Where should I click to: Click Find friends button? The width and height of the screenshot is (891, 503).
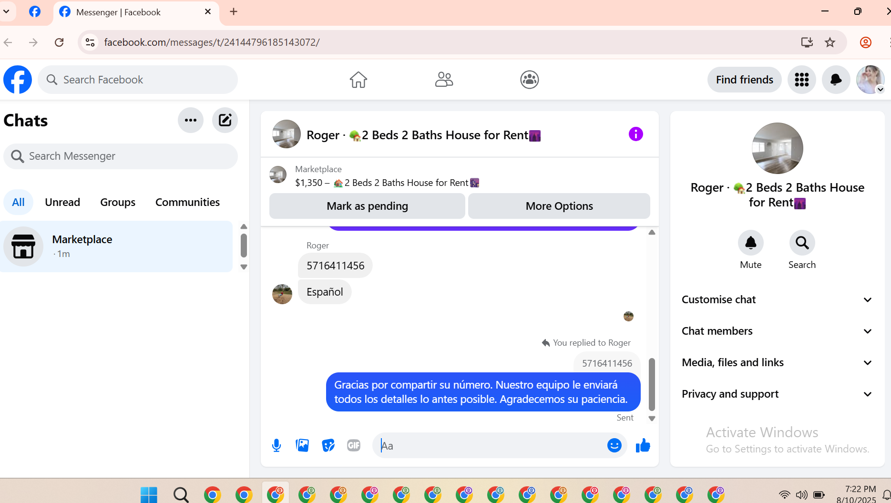(744, 80)
